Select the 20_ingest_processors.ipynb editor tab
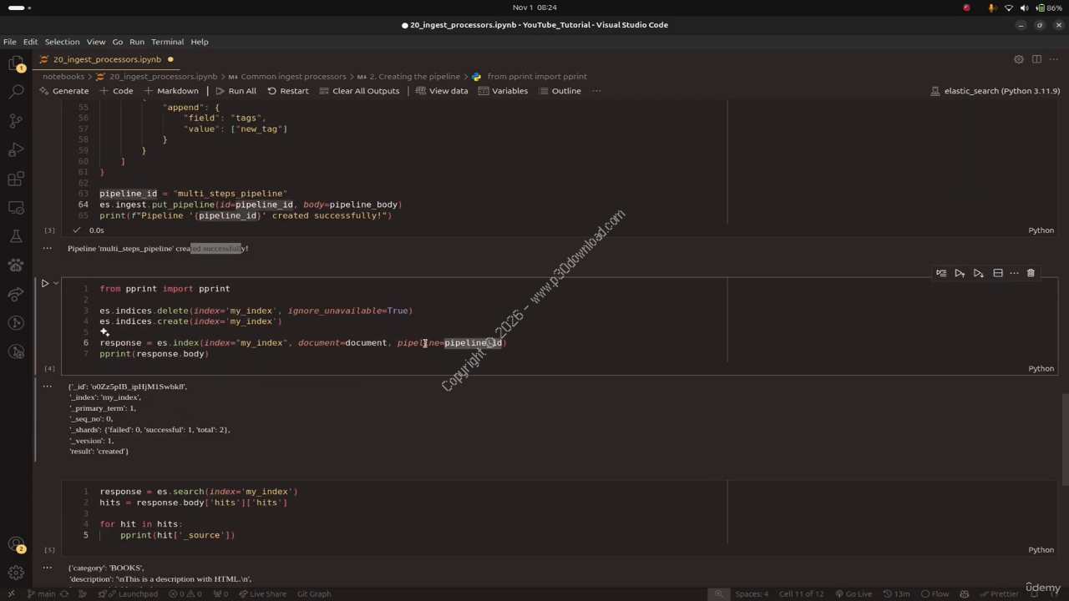 (x=107, y=59)
